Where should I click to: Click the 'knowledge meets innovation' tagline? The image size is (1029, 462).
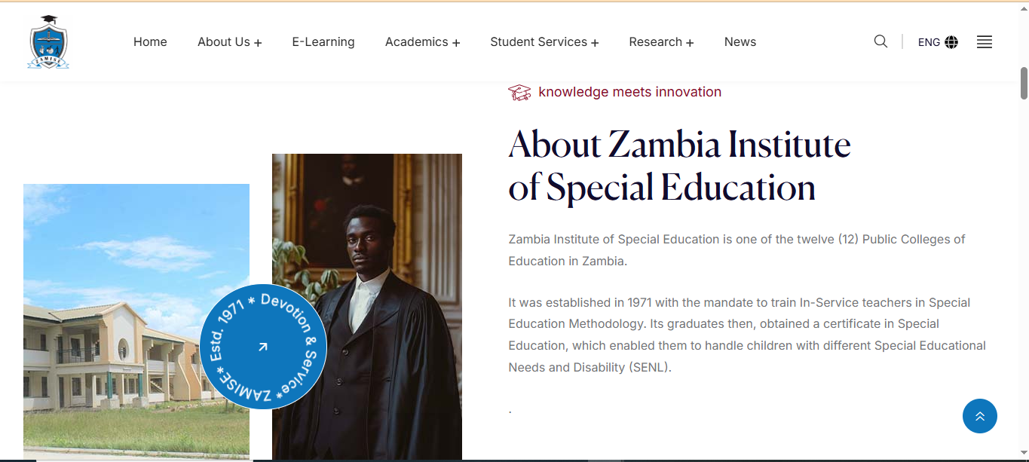pos(629,92)
